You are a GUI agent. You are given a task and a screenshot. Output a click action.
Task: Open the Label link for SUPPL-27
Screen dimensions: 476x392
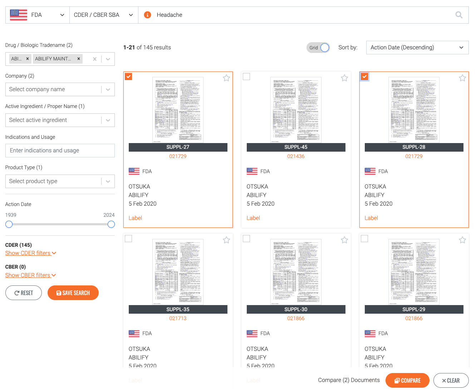click(135, 218)
